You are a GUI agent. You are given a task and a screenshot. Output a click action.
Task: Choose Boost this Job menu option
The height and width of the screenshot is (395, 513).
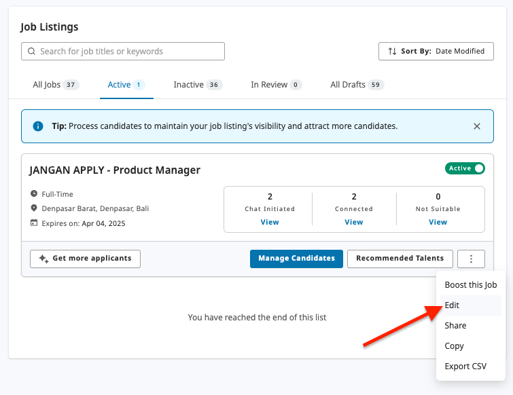(470, 285)
